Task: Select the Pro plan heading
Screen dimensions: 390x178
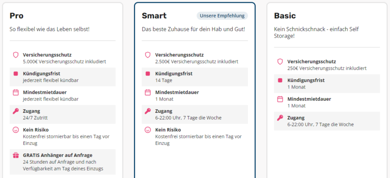Action: click(x=17, y=16)
